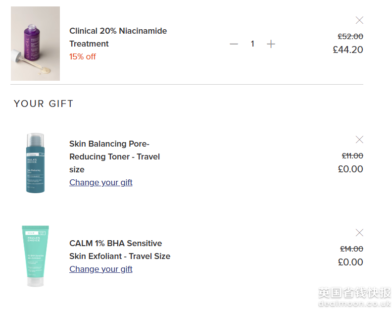
Task: Remove the CALM 1% BHA gift
Action: coord(359,233)
